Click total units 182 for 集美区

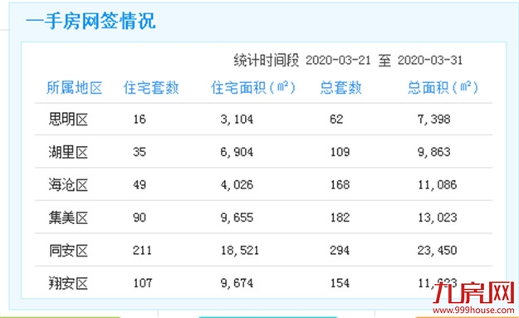[x=340, y=218]
